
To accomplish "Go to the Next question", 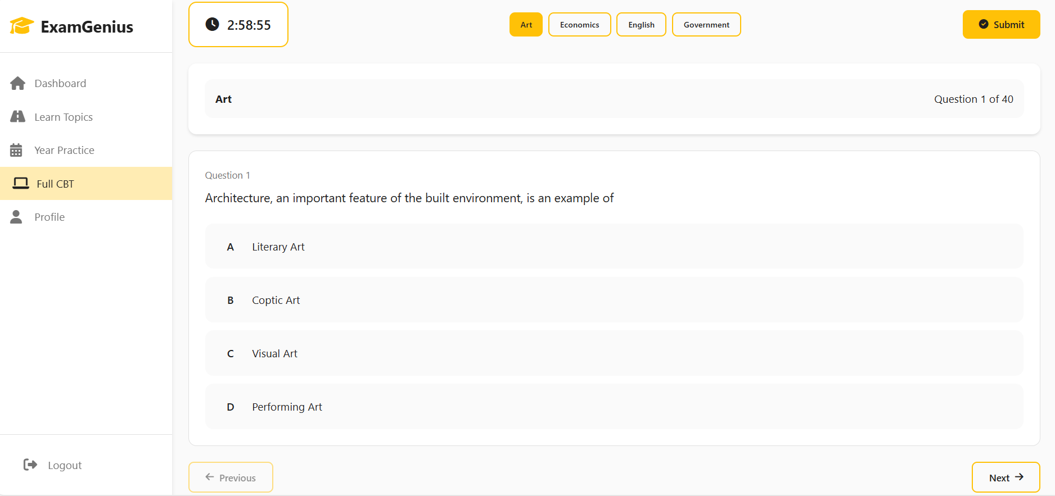I will 1006,477.
